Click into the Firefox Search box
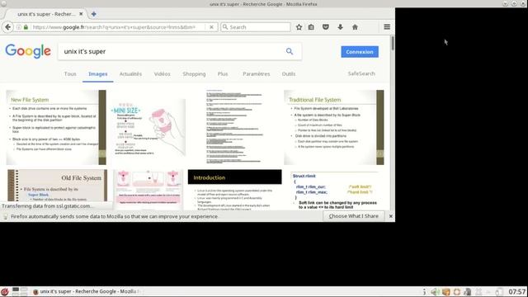528x297 pixels. coord(256,27)
